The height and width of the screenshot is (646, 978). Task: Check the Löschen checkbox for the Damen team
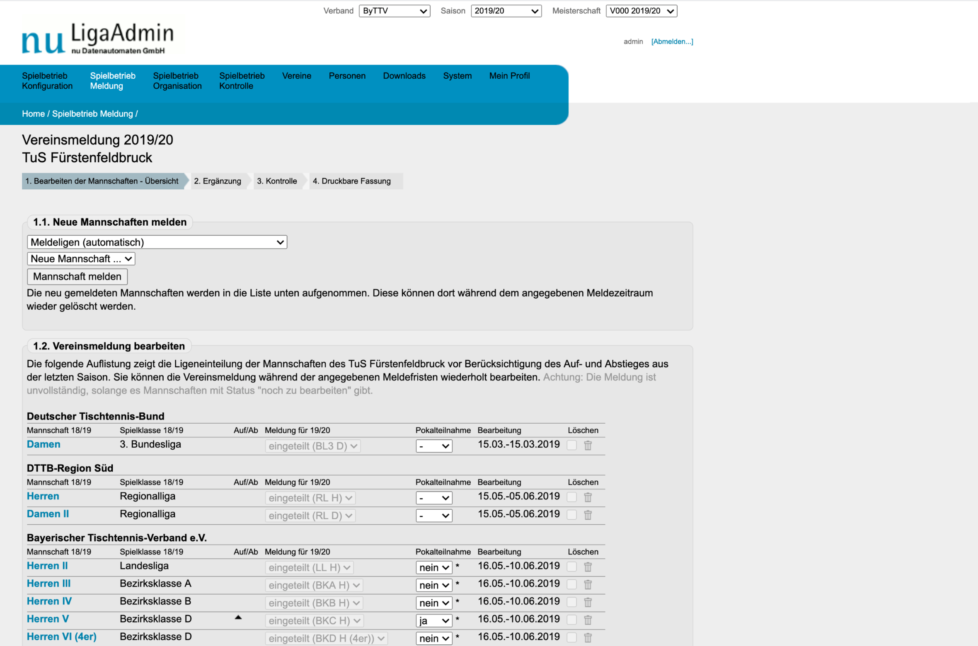(572, 445)
